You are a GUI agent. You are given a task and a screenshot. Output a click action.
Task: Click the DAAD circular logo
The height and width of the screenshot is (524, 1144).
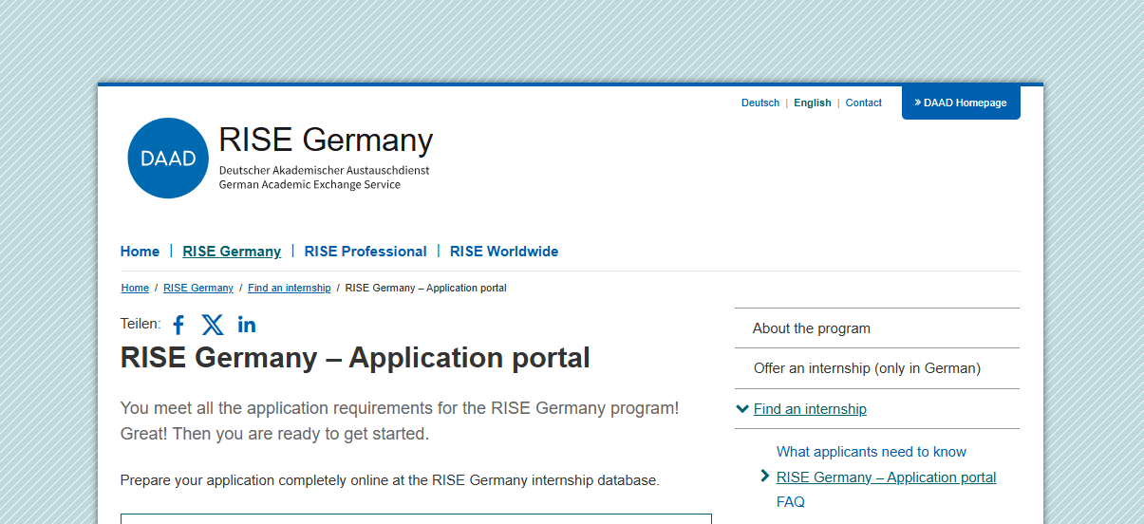(x=168, y=159)
